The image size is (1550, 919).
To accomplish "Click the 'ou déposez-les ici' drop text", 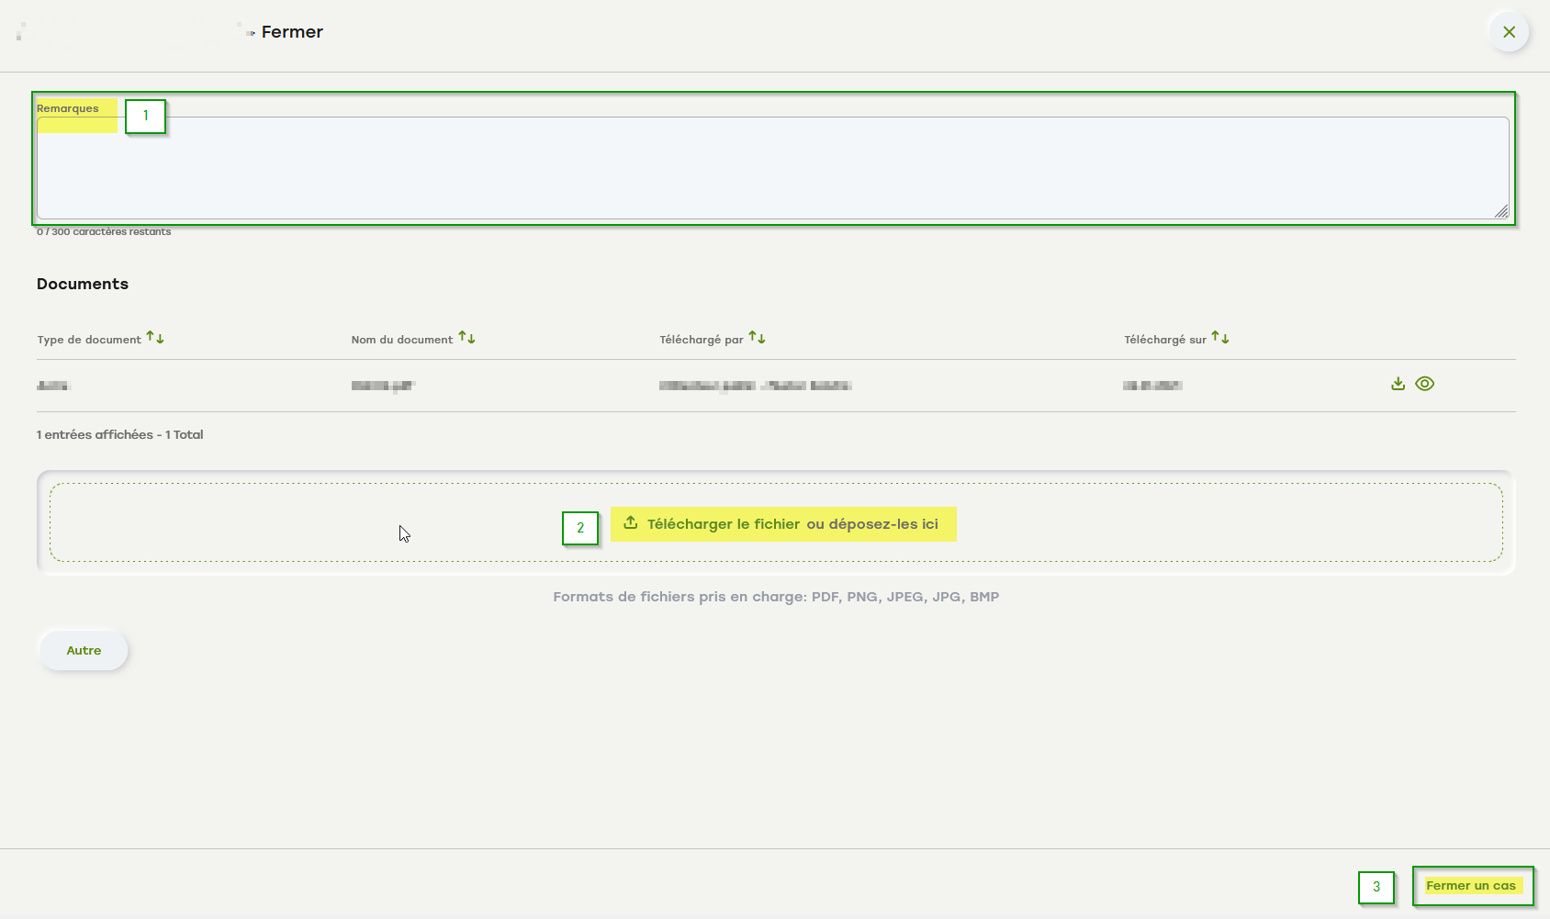I will click(x=872, y=524).
